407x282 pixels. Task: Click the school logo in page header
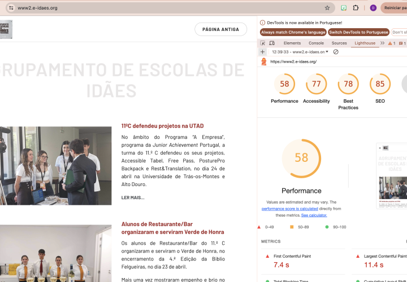6,29
